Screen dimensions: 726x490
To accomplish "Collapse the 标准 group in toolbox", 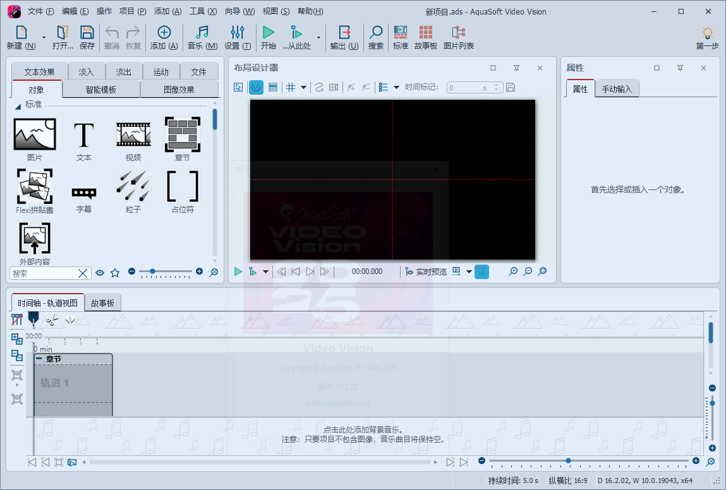I will (x=18, y=107).
